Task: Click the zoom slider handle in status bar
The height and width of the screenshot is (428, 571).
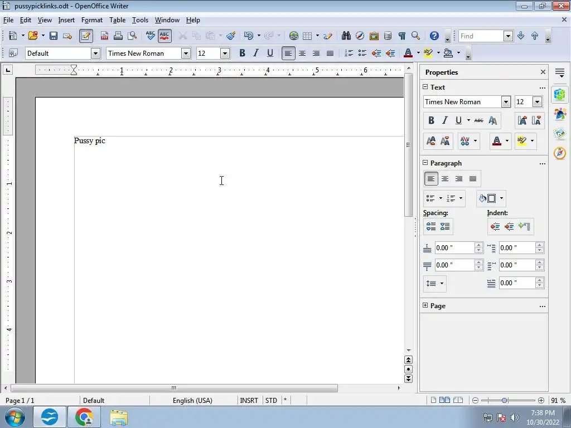Action: tap(504, 400)
